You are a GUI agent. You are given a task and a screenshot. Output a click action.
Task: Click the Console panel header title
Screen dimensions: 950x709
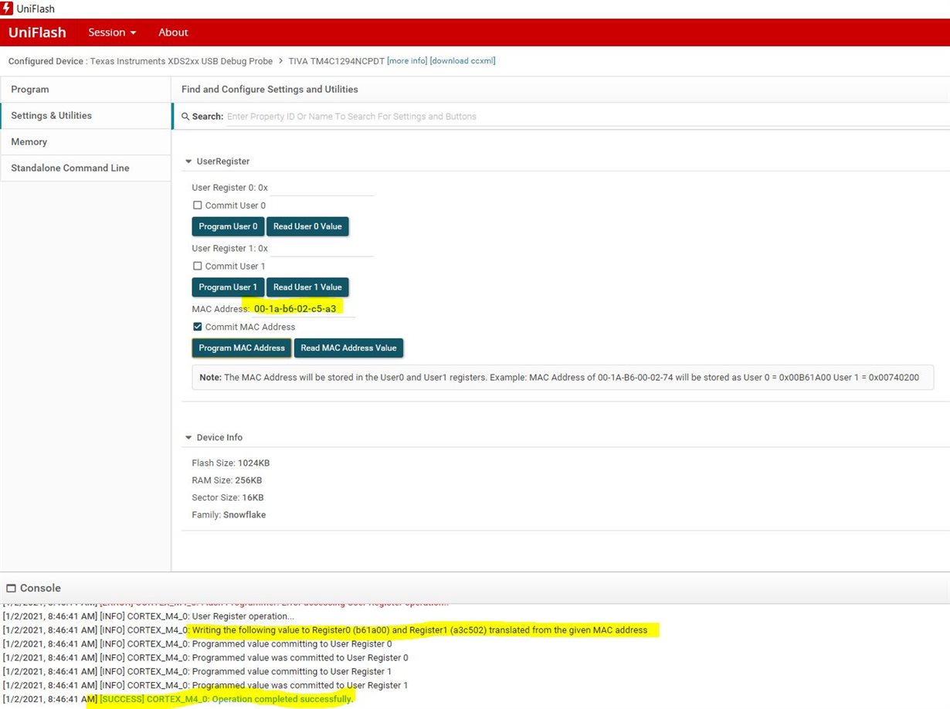point(40,589)
